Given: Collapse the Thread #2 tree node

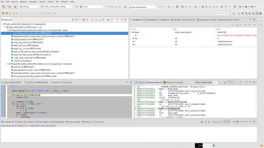Looking at the screenshot, I should (x=7, y=64).
